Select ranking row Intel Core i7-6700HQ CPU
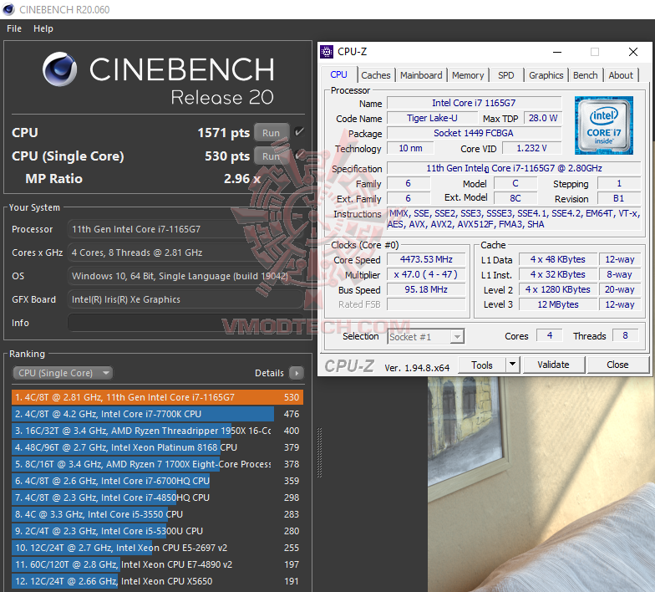 coord(157,481)
